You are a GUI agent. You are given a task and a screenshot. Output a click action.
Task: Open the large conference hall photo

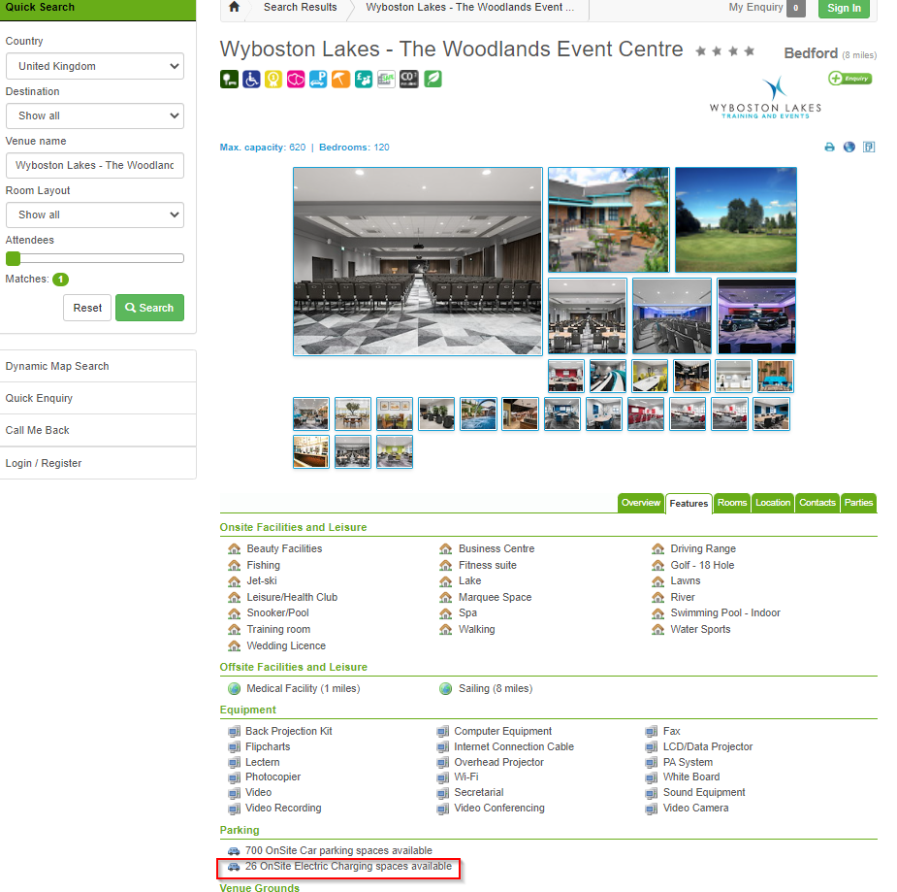click(x=418, y=262)
